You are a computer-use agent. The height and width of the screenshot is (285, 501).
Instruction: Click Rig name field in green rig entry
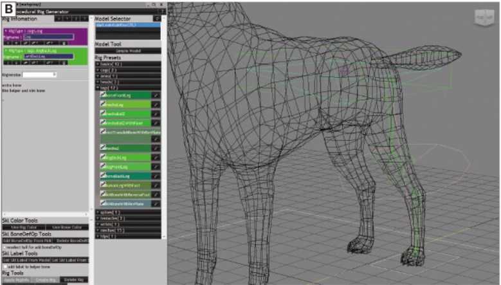(x=49, y=56)
